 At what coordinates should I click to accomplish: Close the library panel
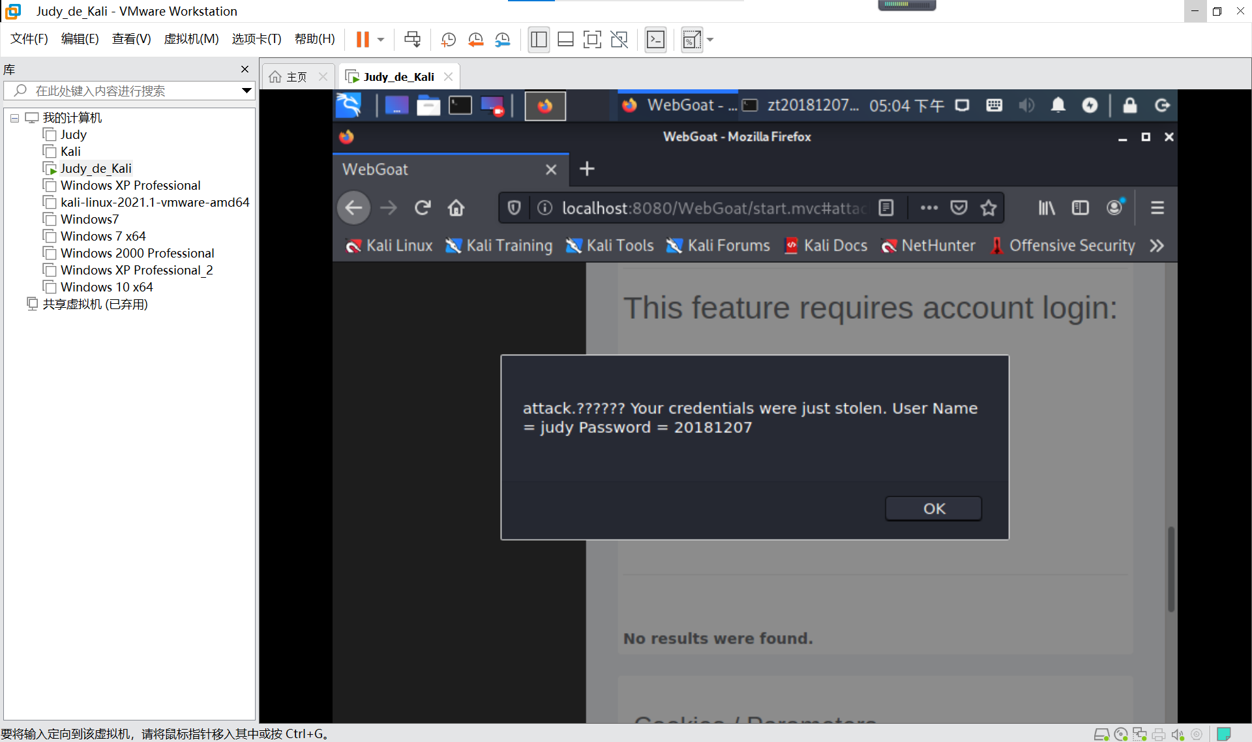pyautogui.click(x=245, y=69)
